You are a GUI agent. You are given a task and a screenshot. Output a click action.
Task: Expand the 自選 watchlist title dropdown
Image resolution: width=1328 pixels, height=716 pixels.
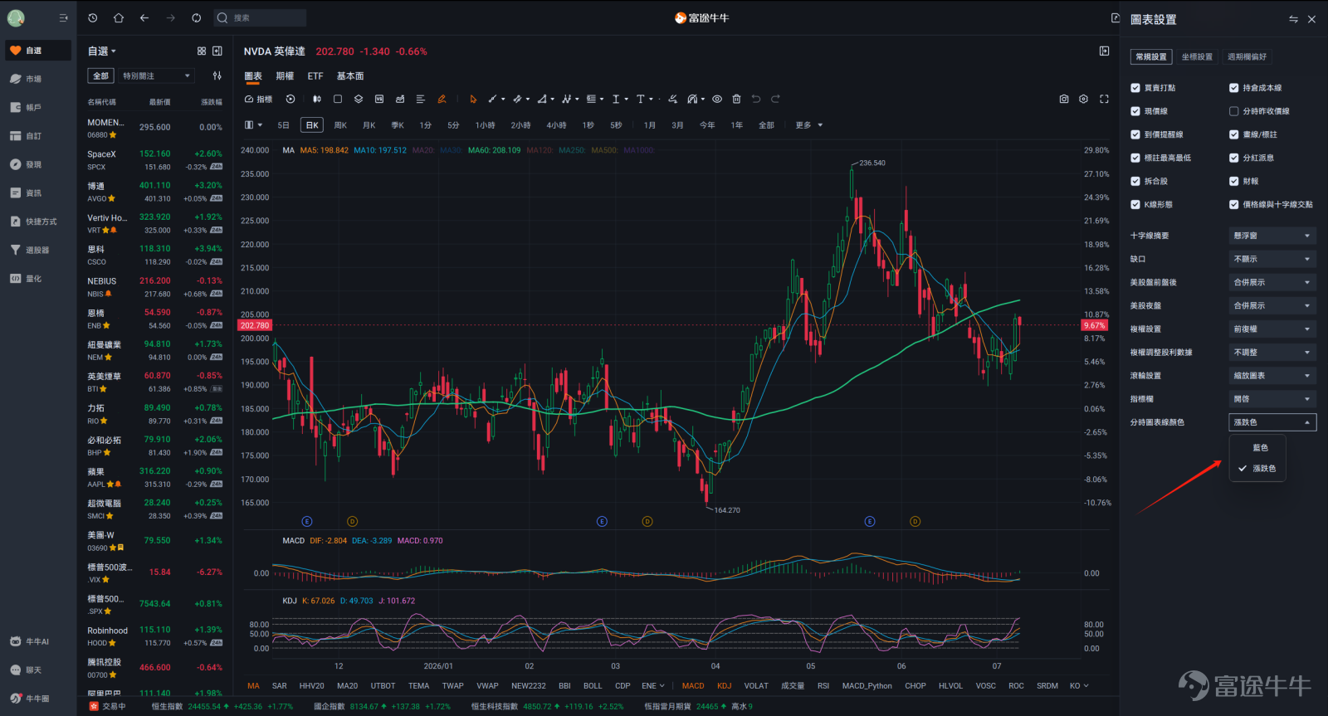pyautogui.click(x=102, y=51)
